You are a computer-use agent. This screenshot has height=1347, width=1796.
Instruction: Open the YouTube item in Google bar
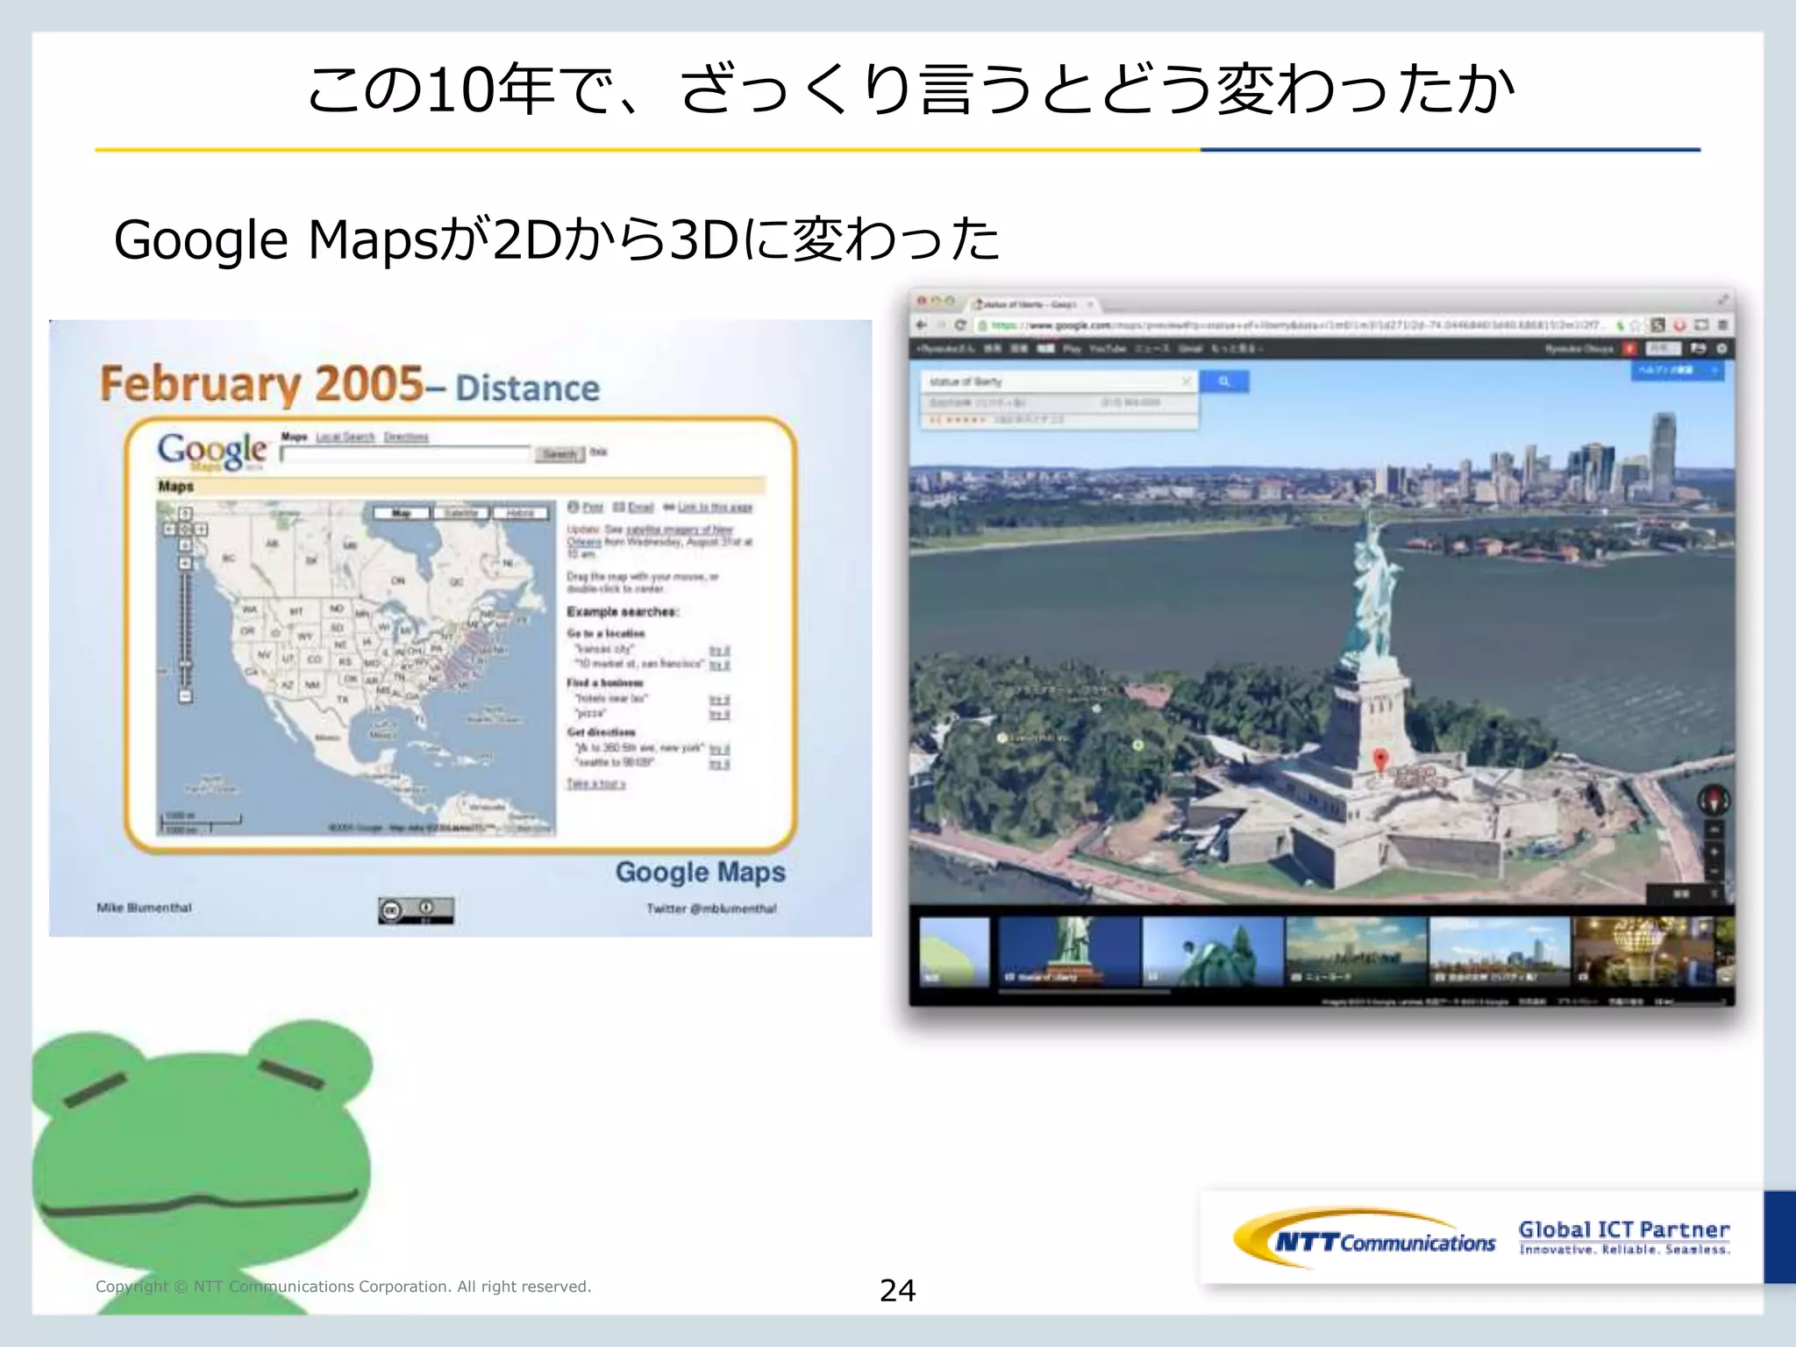point(1108,349)
